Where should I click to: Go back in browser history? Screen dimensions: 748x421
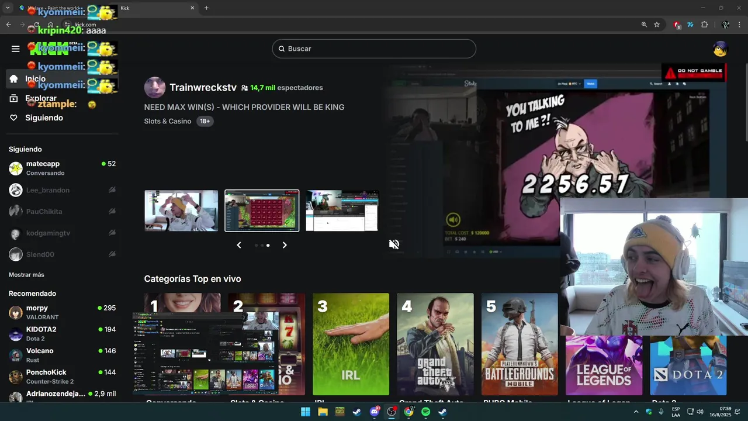click(8, 25)
